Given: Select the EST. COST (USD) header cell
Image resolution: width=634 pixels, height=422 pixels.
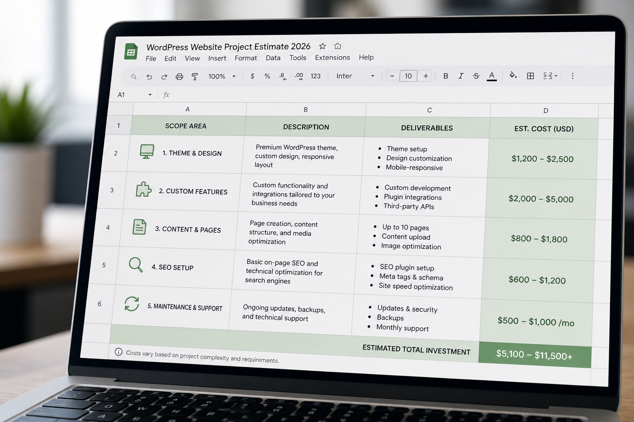Looking at the screenshot, I should pos(544,129).
